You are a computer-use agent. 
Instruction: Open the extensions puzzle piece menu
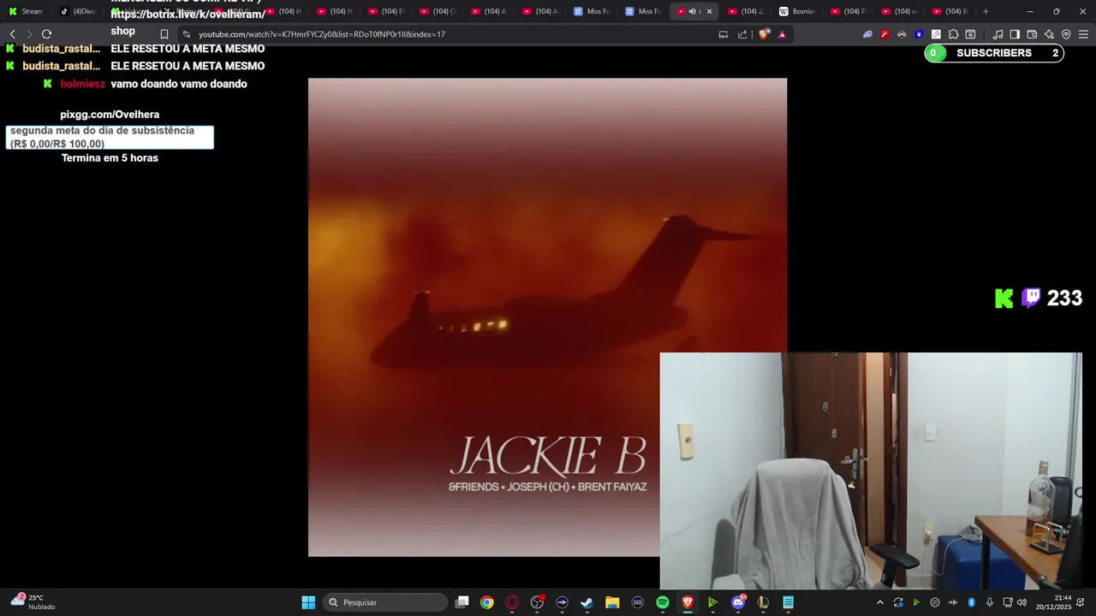point(953,34)
